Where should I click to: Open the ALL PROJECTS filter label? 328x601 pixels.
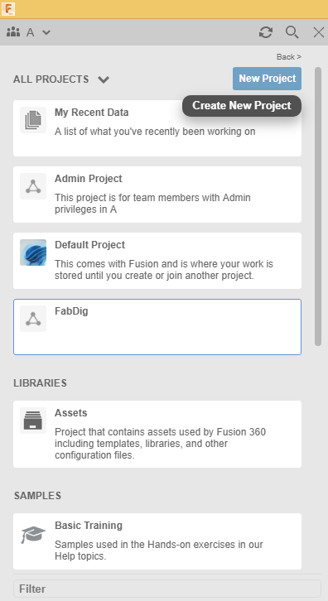[x=51, y=79]
